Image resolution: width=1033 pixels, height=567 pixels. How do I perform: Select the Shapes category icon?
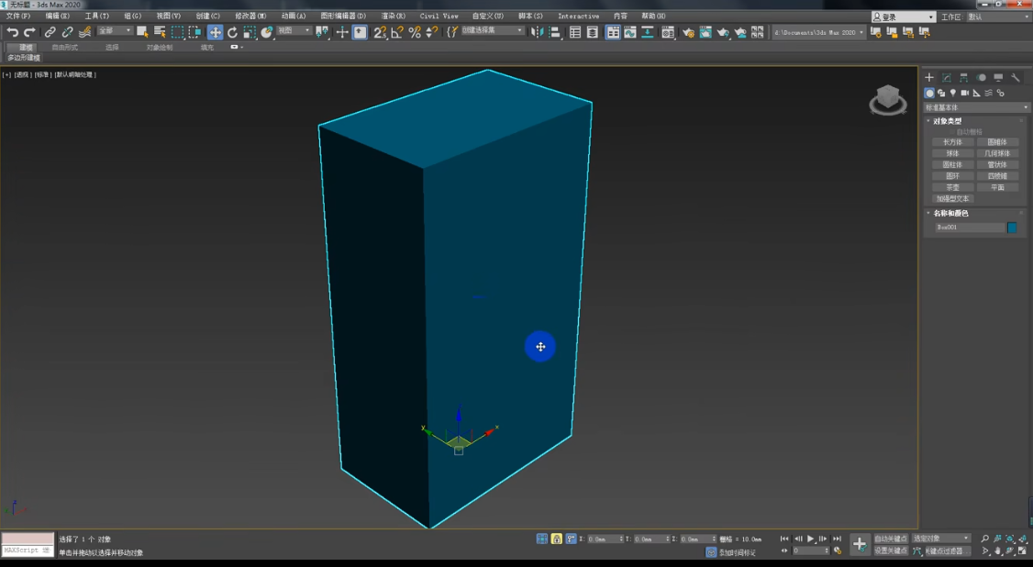click(941, 93)
